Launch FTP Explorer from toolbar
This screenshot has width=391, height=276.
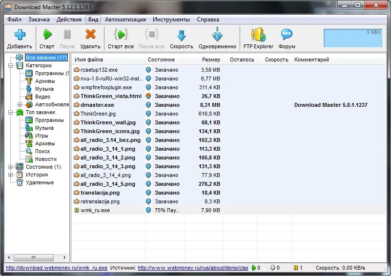point(258,34)
